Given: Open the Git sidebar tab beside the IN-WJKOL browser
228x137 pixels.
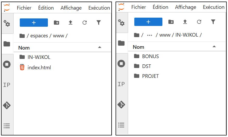Looking at the screenshot, I should [121, 105].
